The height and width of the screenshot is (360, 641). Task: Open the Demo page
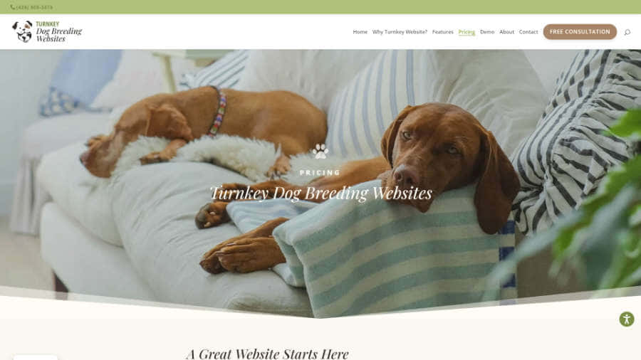pyautogui.click(x=487, y=32)
